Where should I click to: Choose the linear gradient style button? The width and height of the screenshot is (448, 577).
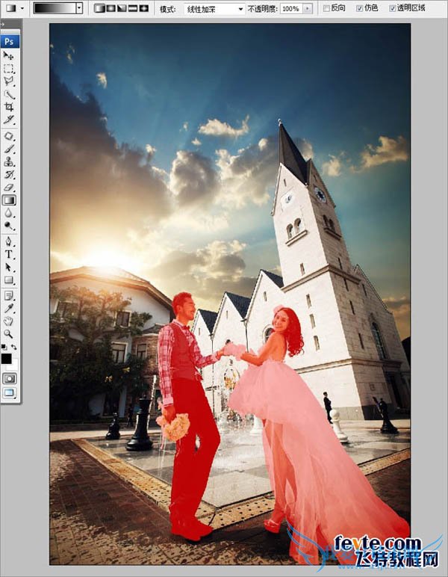99,8
